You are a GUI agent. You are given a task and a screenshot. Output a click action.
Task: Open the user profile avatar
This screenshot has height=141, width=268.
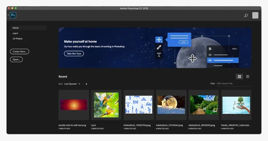tap(255, 15)
